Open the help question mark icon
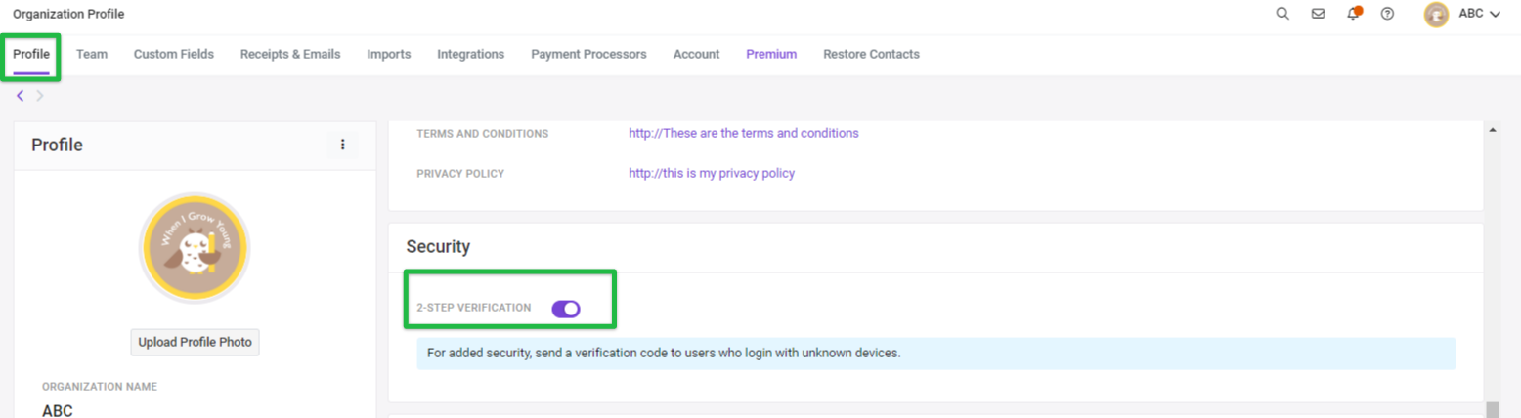Image resolution: width=1521 pixels, height=418 pixels. [x=1387, y=14]
